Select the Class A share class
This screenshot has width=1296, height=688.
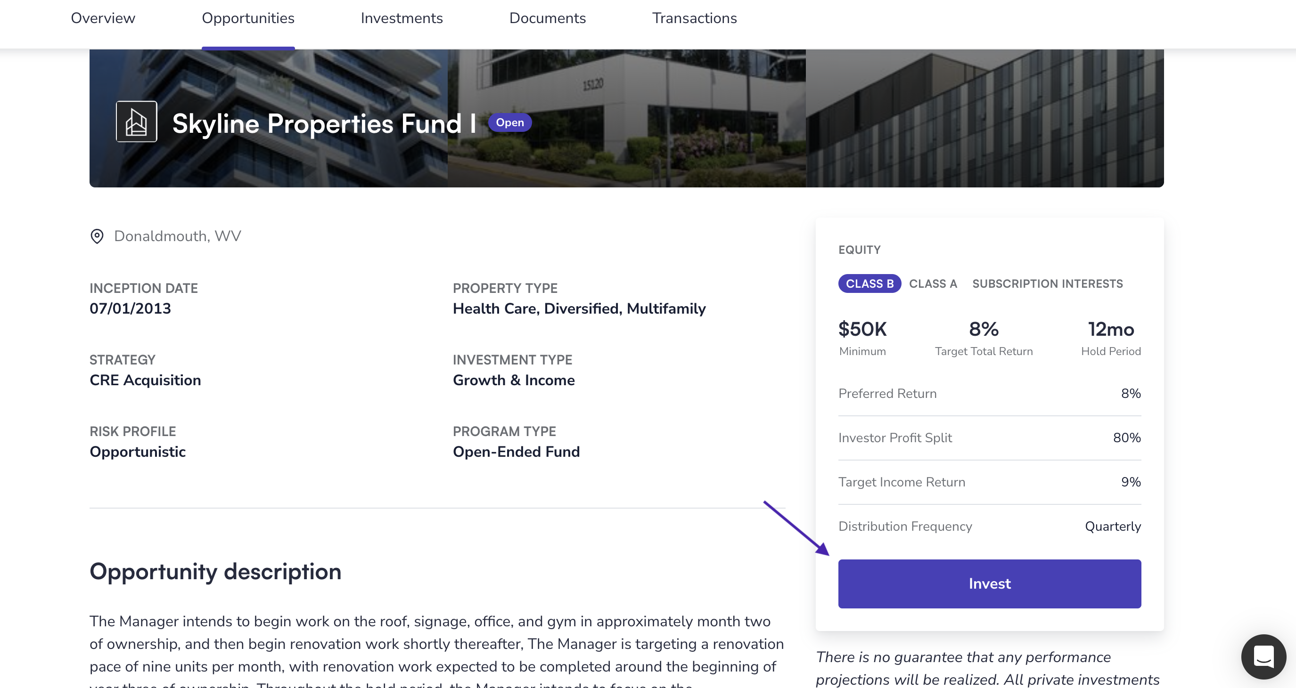click(x=933, y=283)
